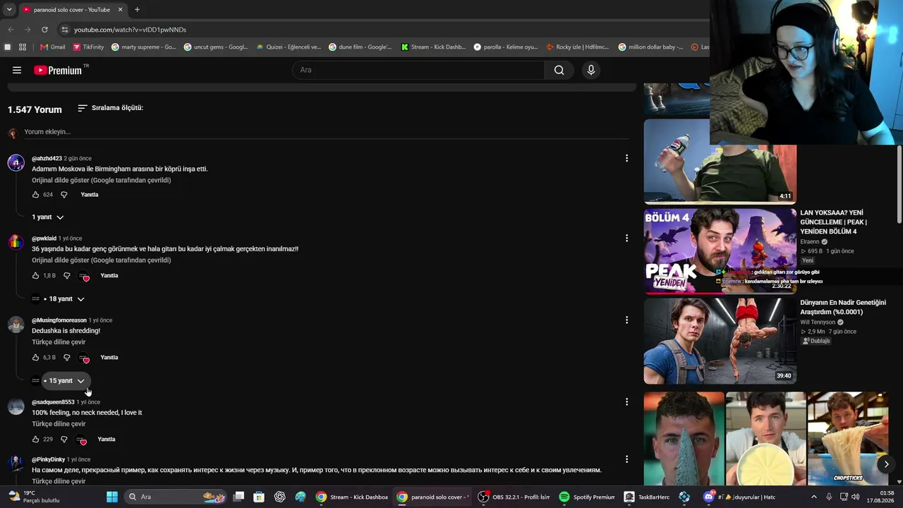
Task: Open the ChatGPT app in the taskbar
Action: [280, 497]
